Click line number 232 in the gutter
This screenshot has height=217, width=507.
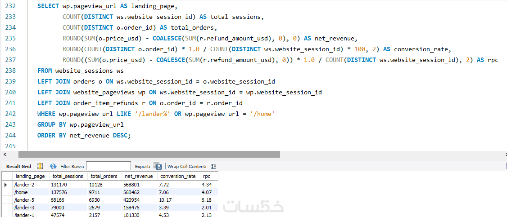pyautogui.click(x=10, y=6)
